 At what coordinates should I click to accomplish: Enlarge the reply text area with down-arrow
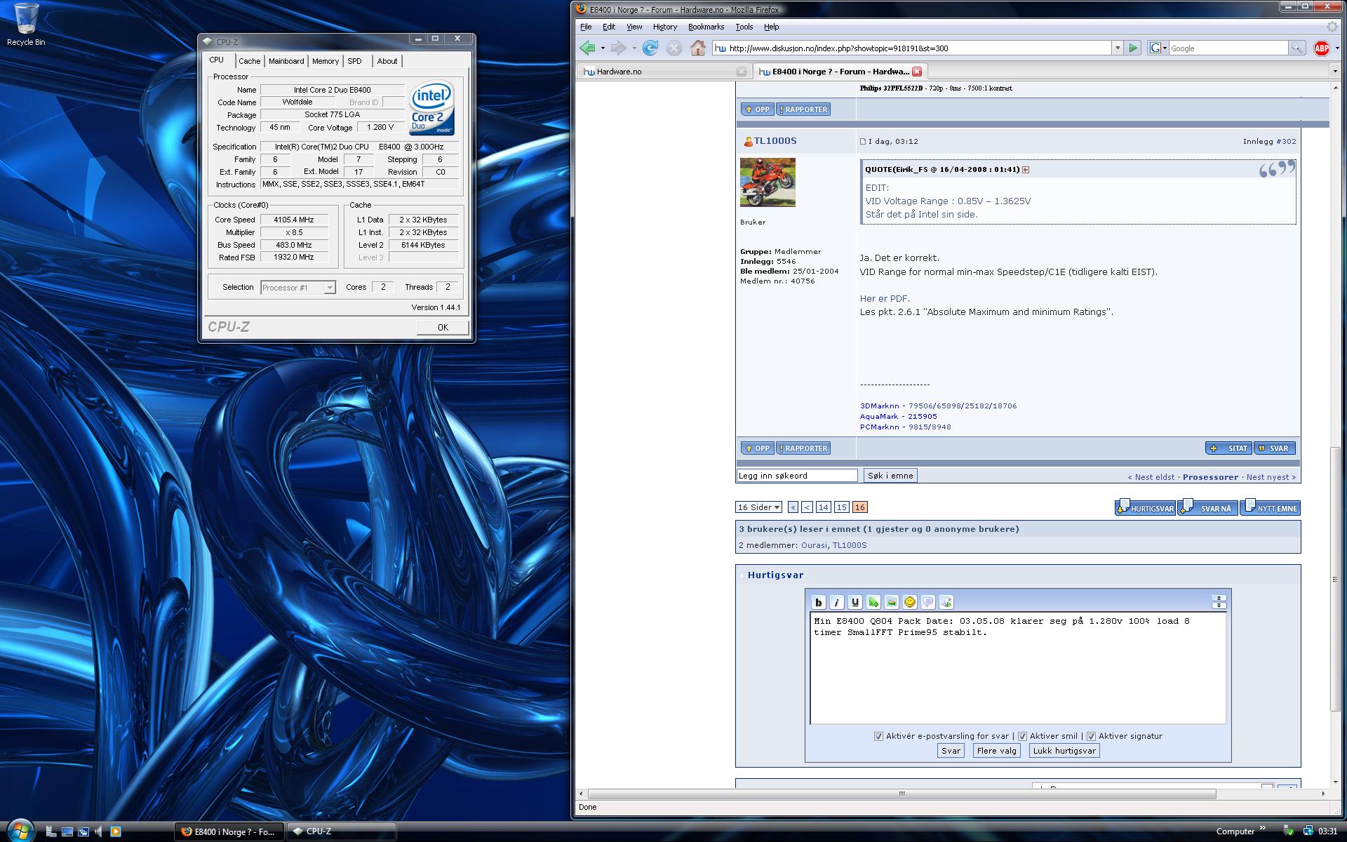pyautogui.click(x=1219, y=605)
